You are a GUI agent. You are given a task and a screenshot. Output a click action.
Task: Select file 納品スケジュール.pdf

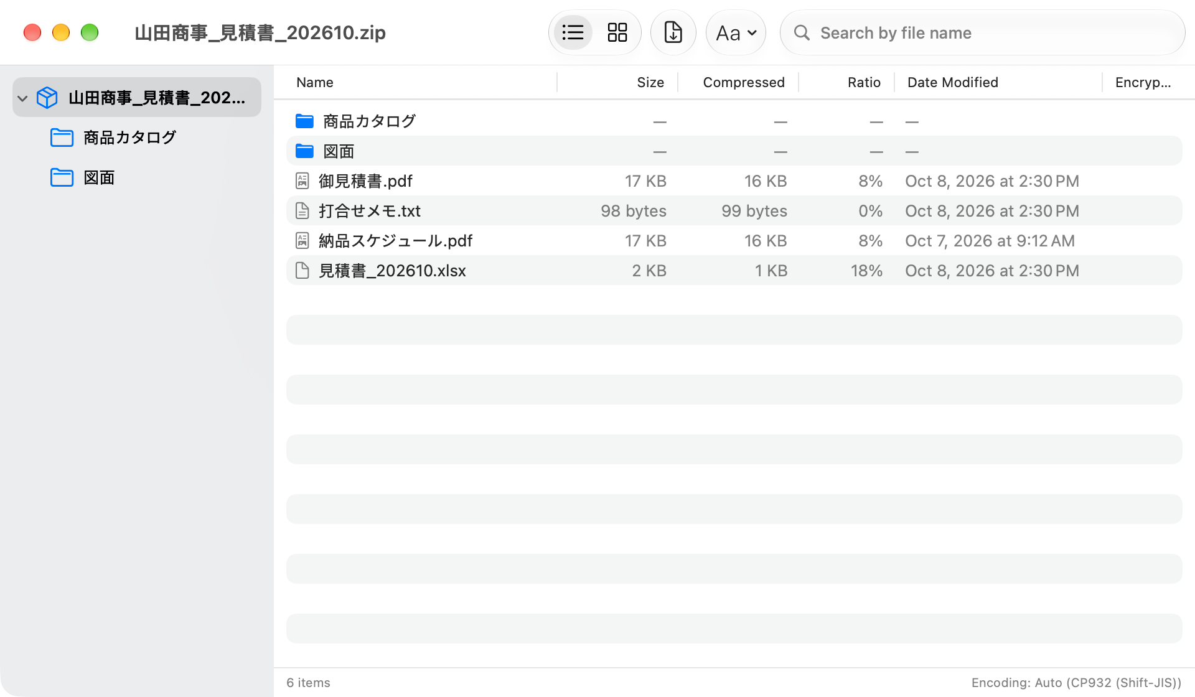[x=734, y=241]
